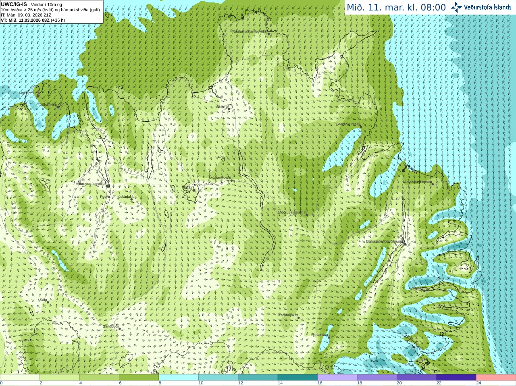Select the Vatnsskarð eystra station marker

click(433, 184)
